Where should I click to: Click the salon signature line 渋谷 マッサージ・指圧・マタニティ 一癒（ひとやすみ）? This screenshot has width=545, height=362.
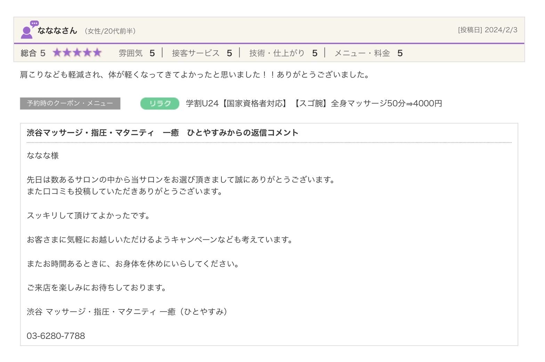click(x=128, y=312)
